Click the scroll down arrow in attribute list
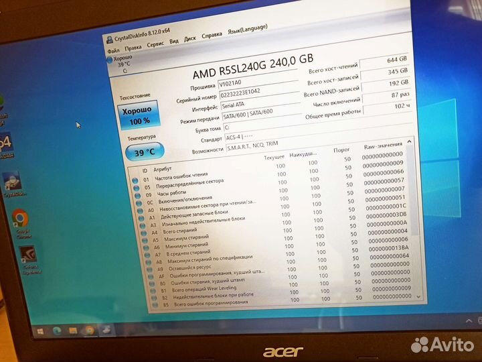This screenshot has width=482, height=362. coord(418,296)
